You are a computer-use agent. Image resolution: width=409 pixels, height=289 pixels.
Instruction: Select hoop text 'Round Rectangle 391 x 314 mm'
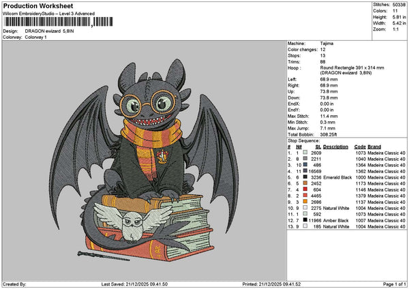[x=352, y=67]
